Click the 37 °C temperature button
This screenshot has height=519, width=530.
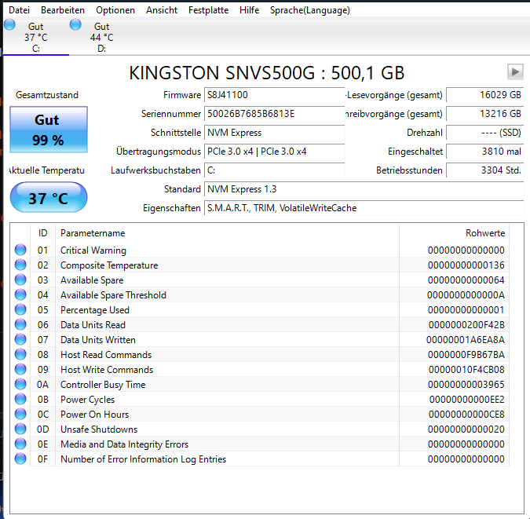click(x=49, y=197)
